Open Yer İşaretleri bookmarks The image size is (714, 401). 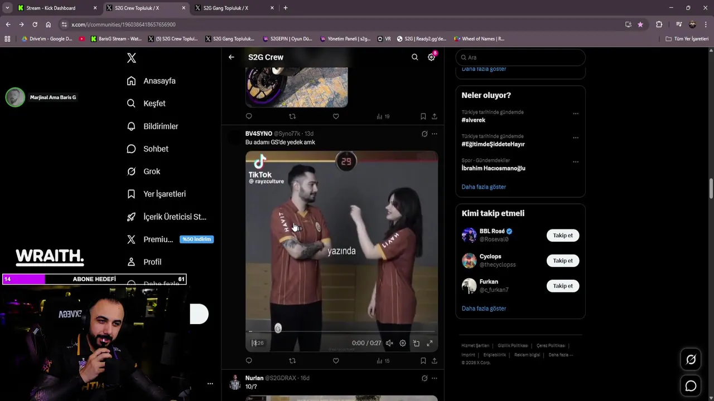[156, 194]
